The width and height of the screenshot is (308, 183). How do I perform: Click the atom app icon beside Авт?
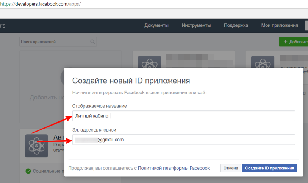tap(36, 146)
